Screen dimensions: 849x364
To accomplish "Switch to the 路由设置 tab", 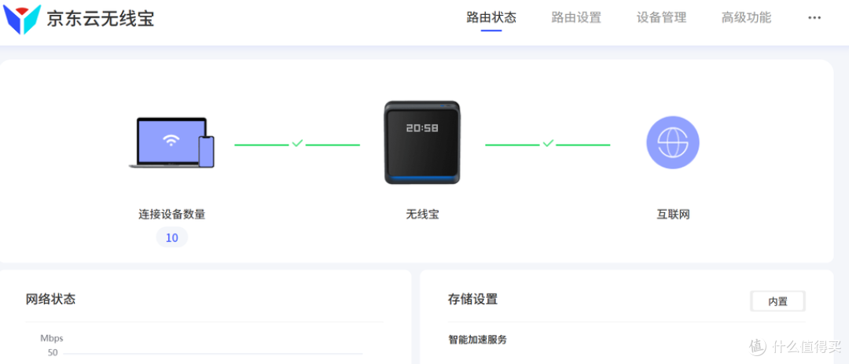I will (576, 17).
